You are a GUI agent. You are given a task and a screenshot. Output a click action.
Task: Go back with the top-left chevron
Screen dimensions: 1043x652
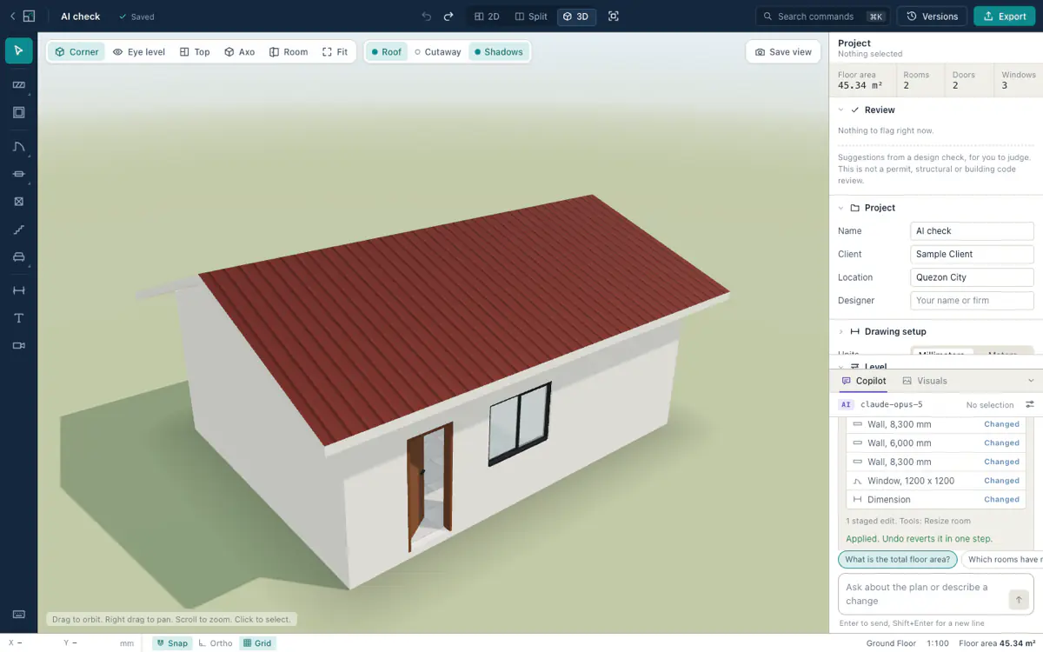[x=12, y=16]
